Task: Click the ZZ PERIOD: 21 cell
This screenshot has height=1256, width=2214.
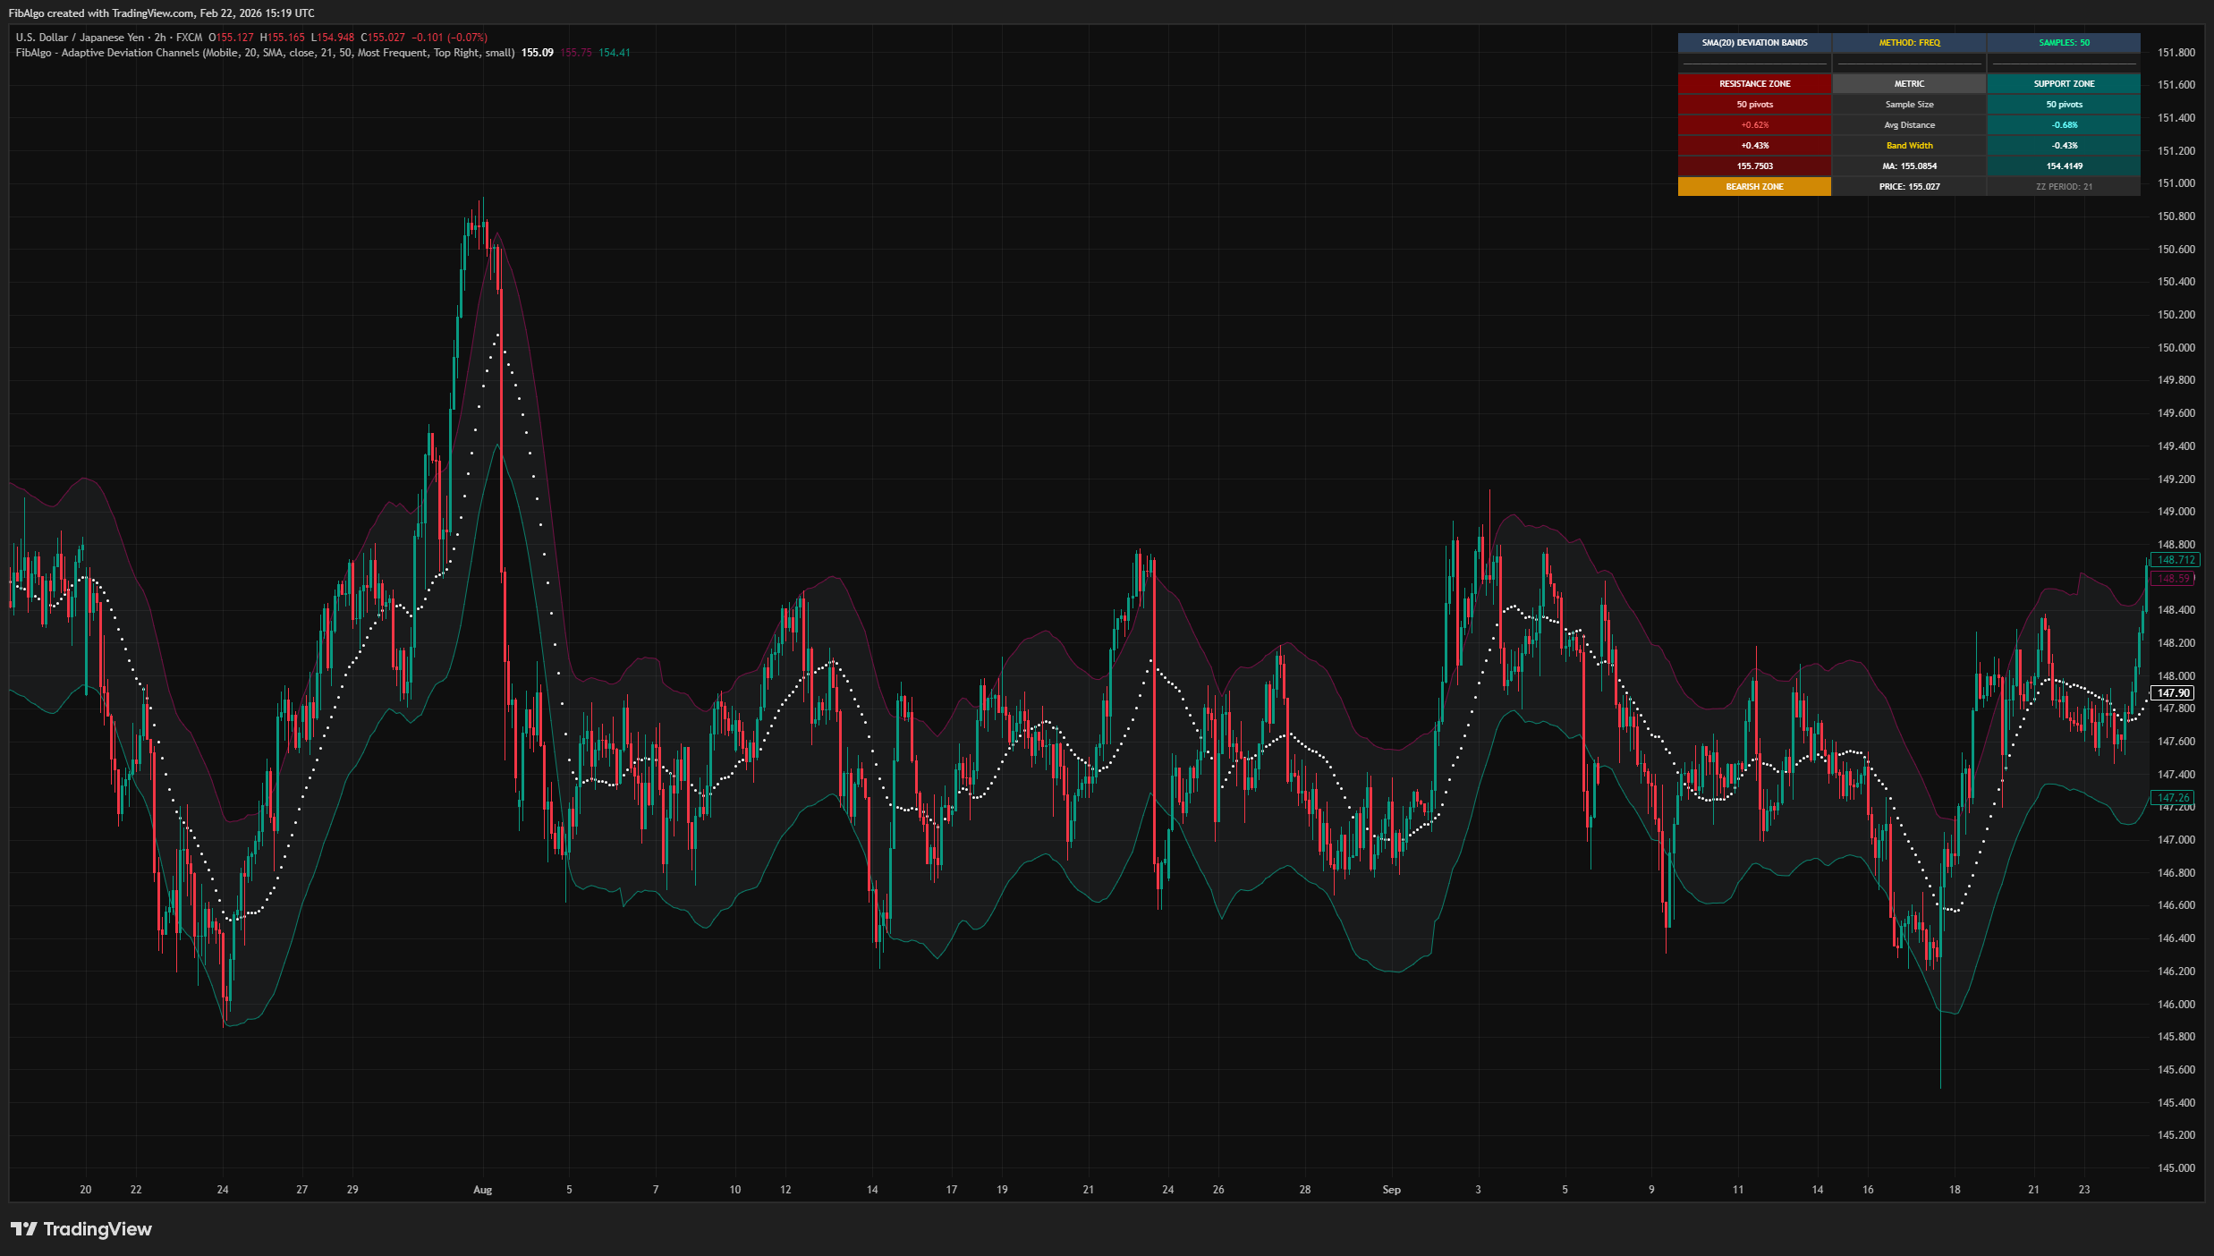Action: (x=2065, y=186)
